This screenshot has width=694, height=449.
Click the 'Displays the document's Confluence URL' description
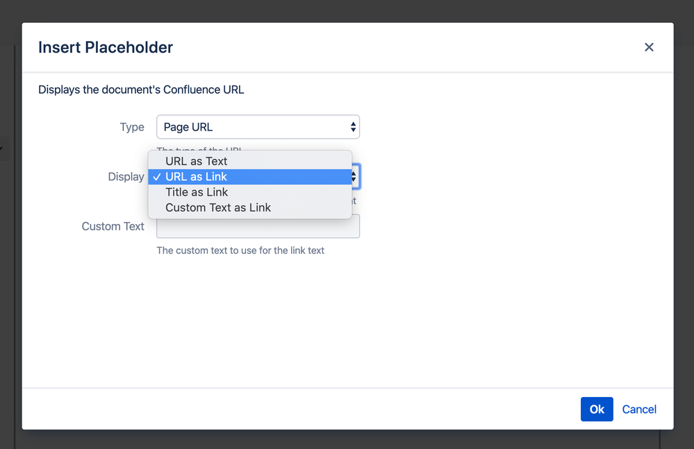[141, 90]
